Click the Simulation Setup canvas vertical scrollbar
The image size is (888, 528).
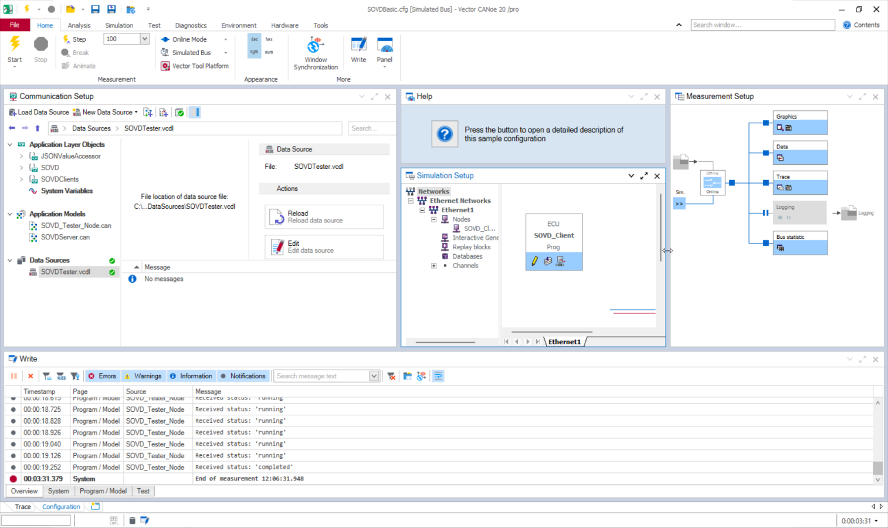click(x=661, y=228)
